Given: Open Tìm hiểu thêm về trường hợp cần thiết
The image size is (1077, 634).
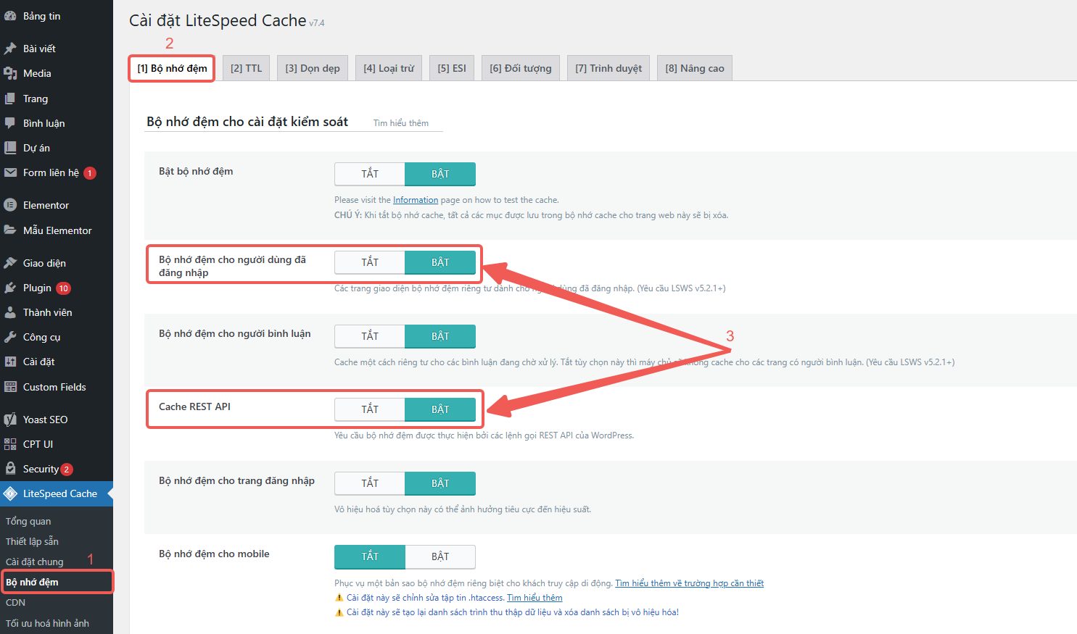Looking at the screenshot, I should pos(689,583).
